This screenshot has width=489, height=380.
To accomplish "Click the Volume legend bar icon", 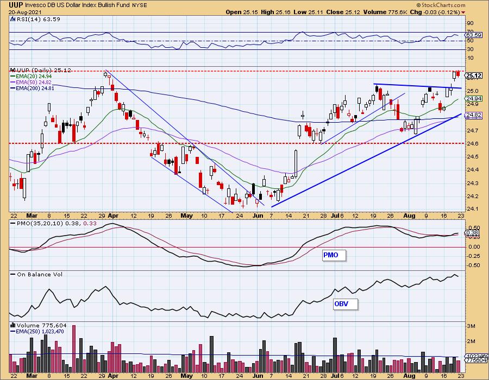I will coord(13,326).
